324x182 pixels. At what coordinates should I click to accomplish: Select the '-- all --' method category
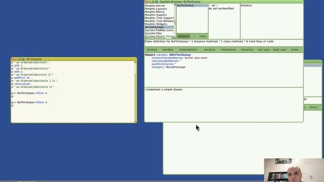coord(213,6)
